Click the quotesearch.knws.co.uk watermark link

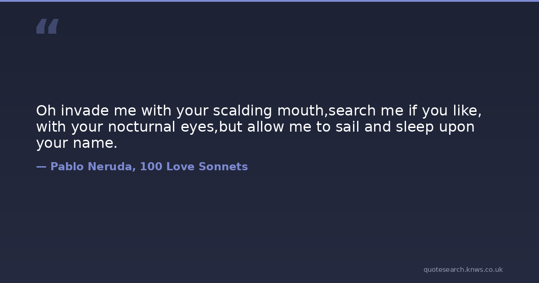463,270
